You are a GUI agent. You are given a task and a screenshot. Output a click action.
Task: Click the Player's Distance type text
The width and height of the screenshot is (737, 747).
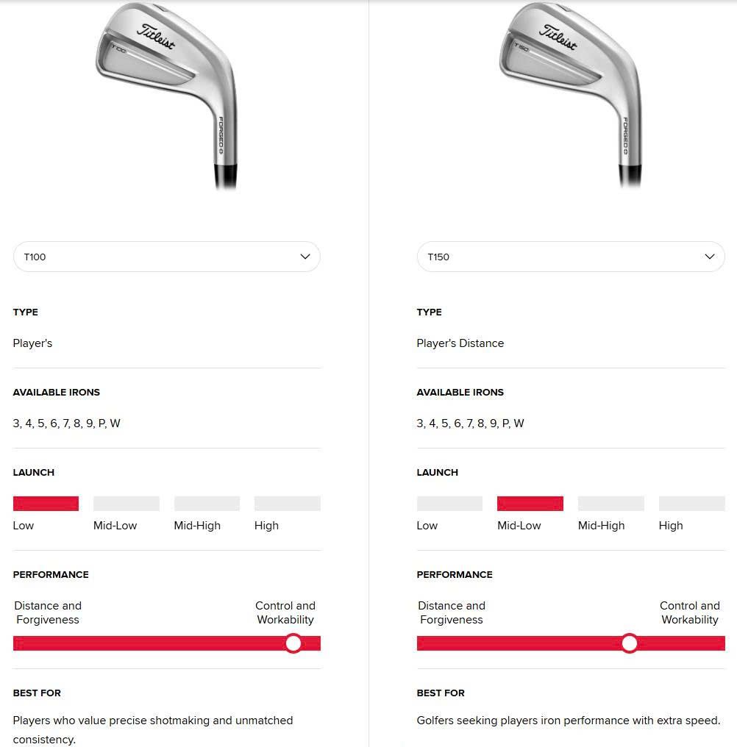pos(460,343)
